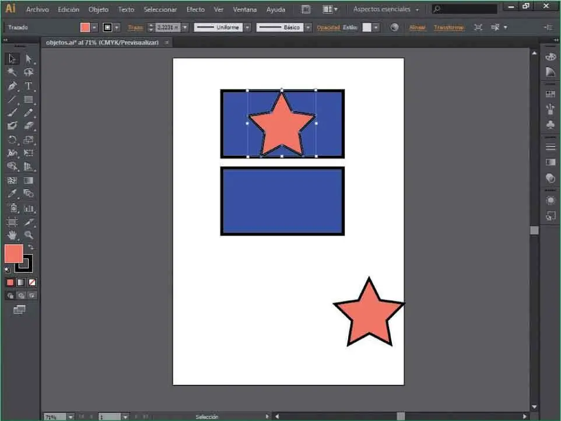
Task: Open the Efecto menu
Action: tap(195, 10)
